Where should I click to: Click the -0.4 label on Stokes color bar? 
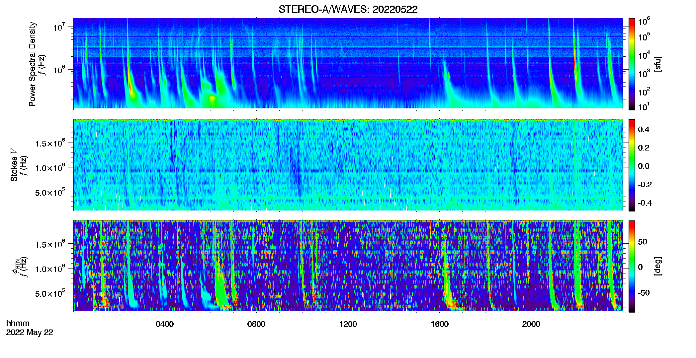[x=645, y=203]
